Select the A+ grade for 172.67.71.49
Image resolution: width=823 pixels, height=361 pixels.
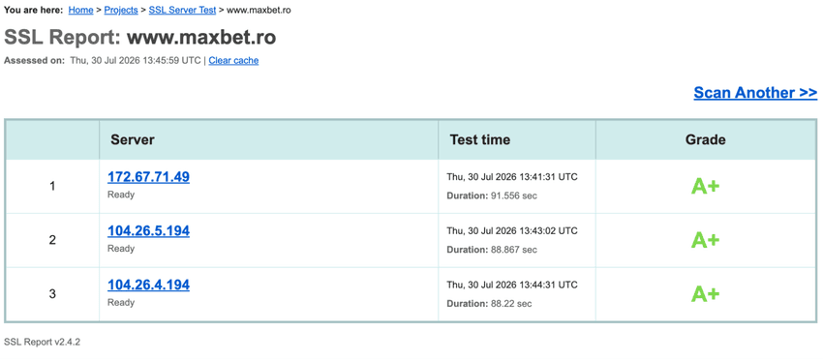705,186
